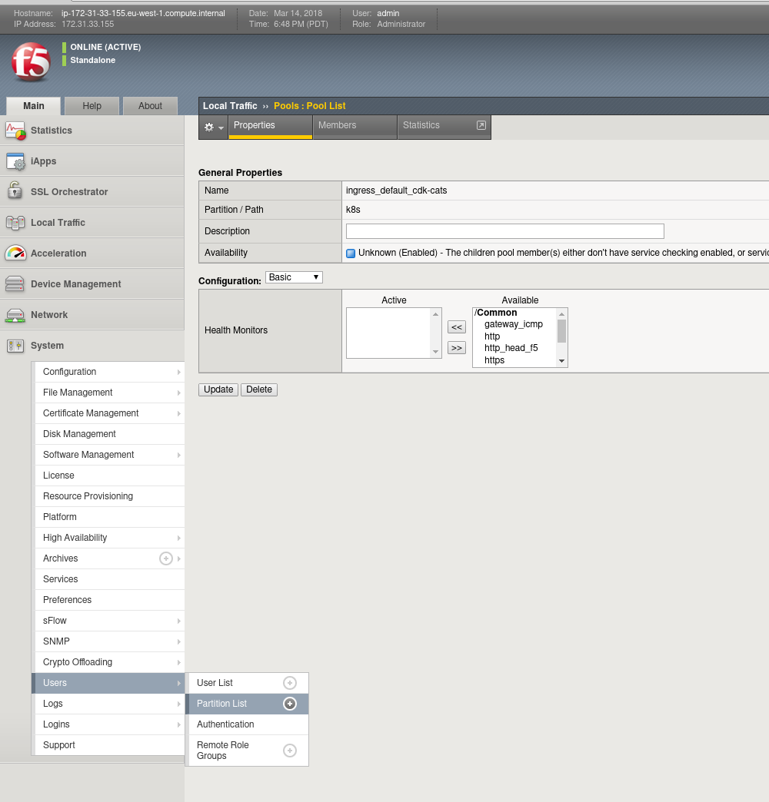Image resolution: width=769 pixels, height=802 pixels.
Task: Switch to the Main tab
Action: coord(34,106)
